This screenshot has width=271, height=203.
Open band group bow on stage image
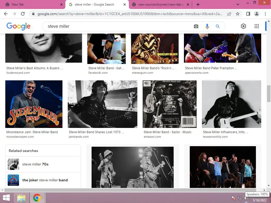pos(223,167)
